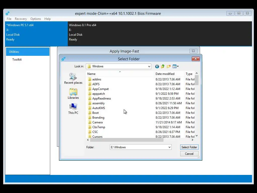Sort by the Type column header
Image resolution: width=257 pixels, height=193 pixels.
(x=189, y=74)
